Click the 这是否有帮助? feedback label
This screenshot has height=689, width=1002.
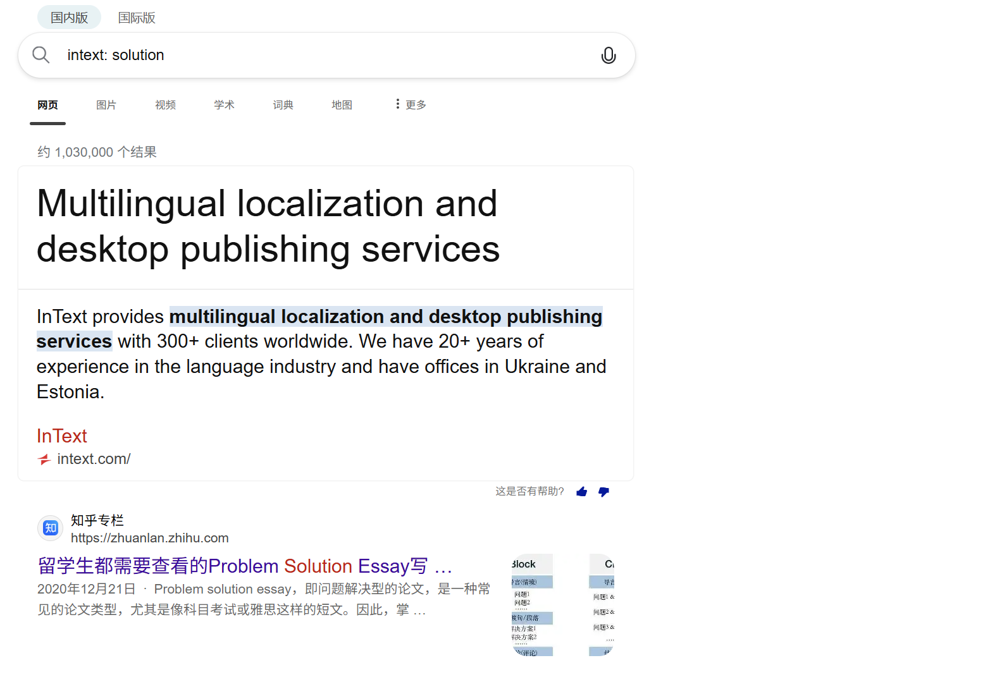[x=529, y=491]
